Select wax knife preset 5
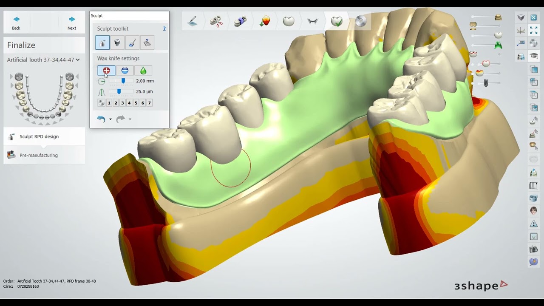Viewport: 544px width, 306px height. (x=136, y=103)
